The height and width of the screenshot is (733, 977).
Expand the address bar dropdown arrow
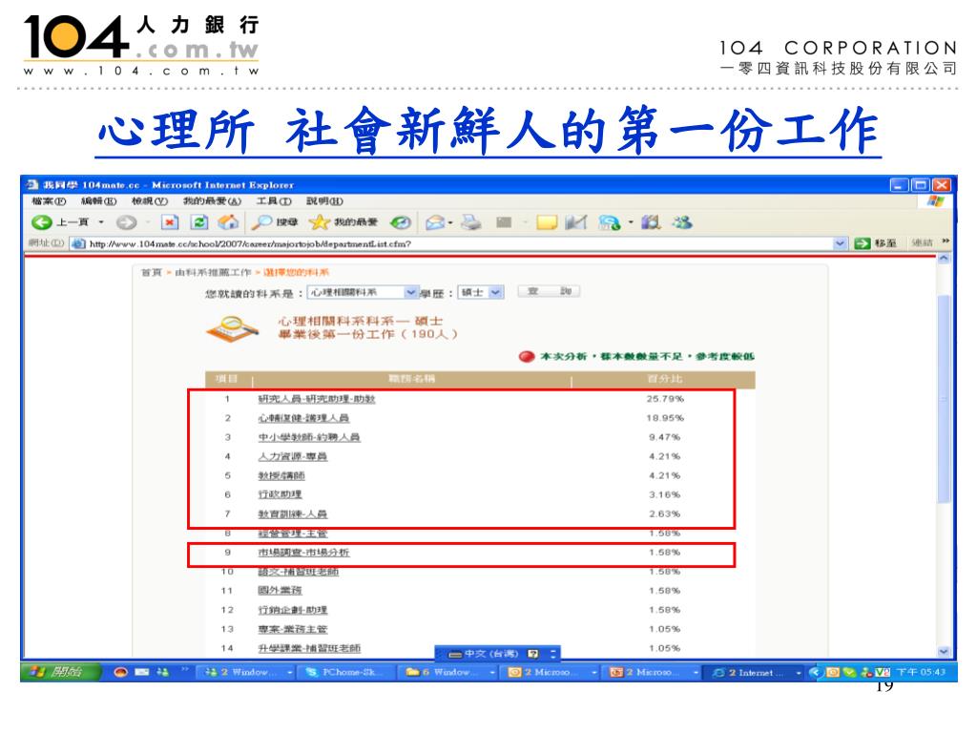840,243
